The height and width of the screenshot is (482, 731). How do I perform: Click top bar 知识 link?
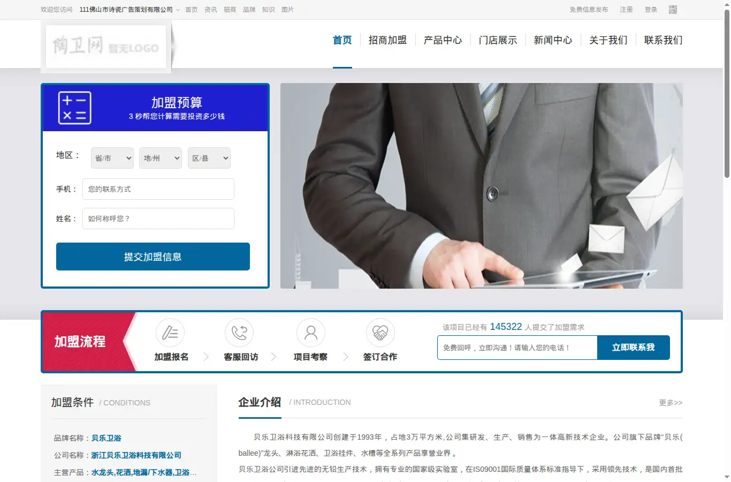coord(269,10)
